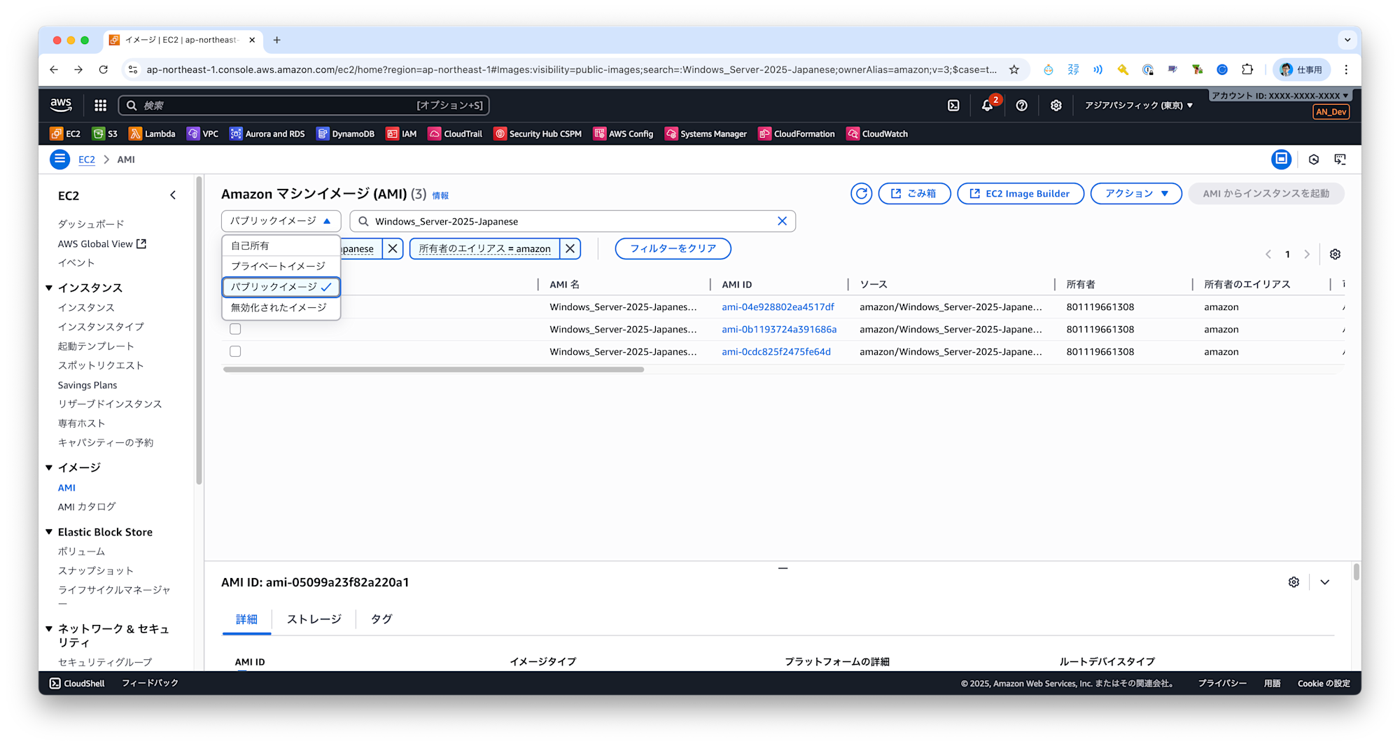Screen dimensions: 1400x746
Task: Open the Systems Manager shortcut
Action: (x=706, y=134)
